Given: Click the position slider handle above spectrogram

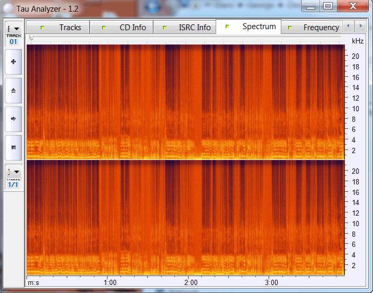Looking at the screenshot, I should tap(31, 38).
